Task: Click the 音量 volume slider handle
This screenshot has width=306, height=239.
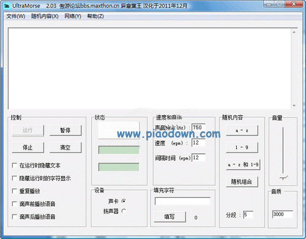Action: click(x=283, y=178)
